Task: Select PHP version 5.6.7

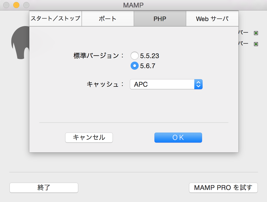Action: [x=135, y=66]
